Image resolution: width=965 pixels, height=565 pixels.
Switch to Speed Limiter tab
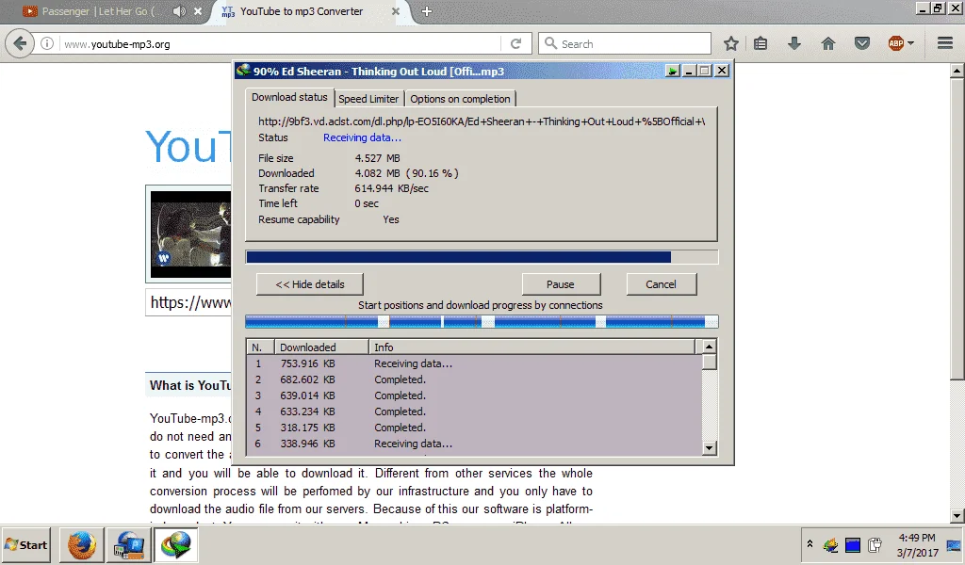pos(368,99)
